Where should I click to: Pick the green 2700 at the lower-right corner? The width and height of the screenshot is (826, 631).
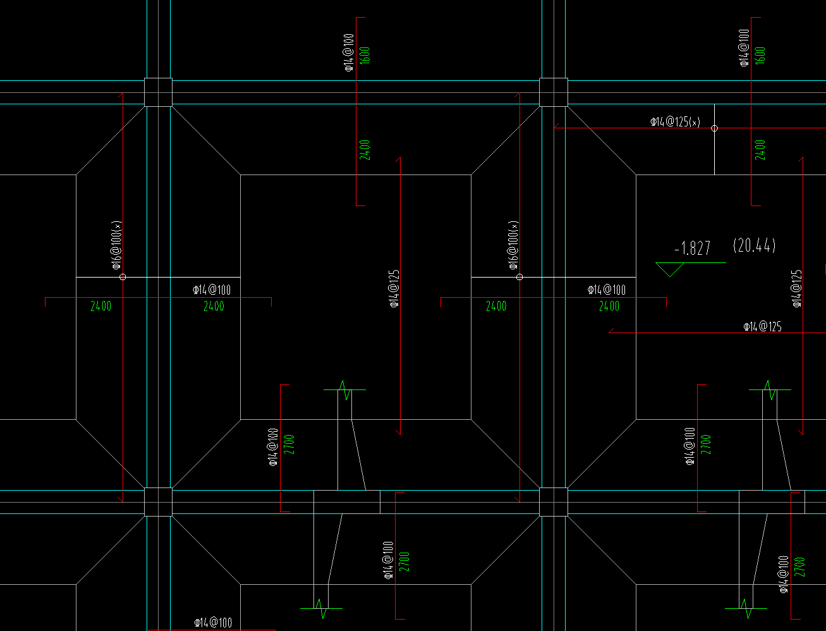[800, 567]
